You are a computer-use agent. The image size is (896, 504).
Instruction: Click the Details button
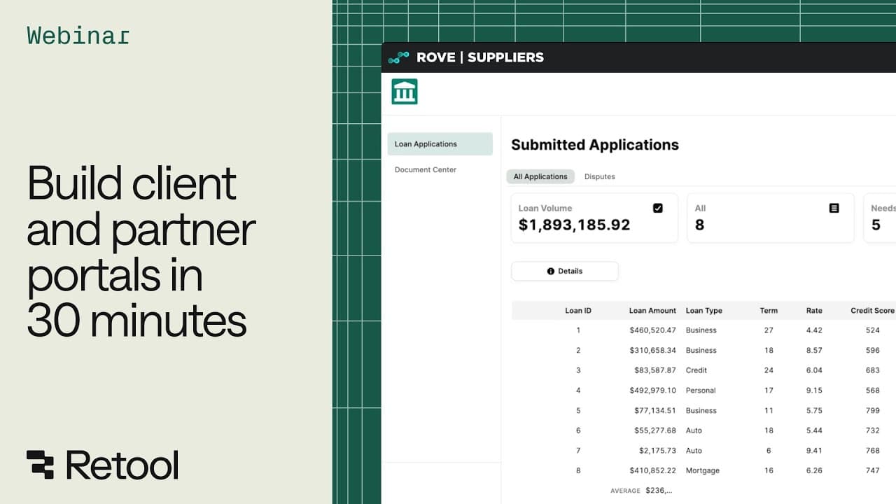point(564,271)
